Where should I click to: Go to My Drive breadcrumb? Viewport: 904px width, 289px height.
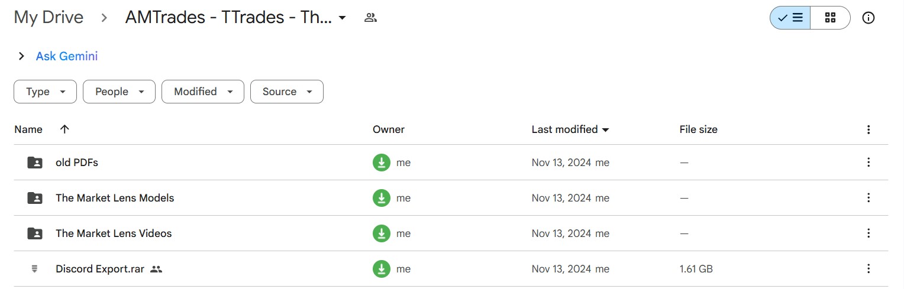point(49,18)
